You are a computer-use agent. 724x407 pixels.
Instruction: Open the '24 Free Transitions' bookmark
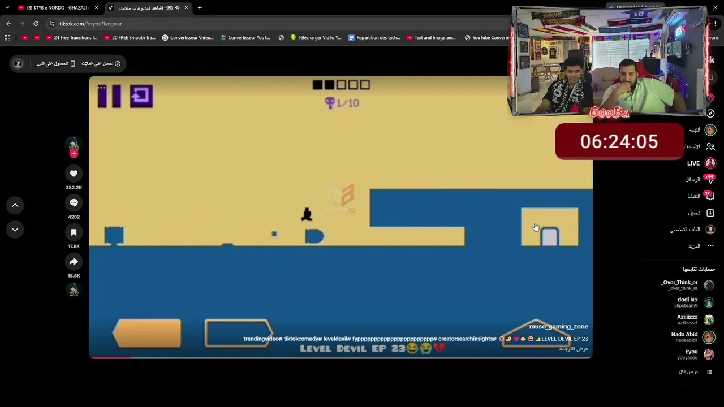click(x=72, y=38)
